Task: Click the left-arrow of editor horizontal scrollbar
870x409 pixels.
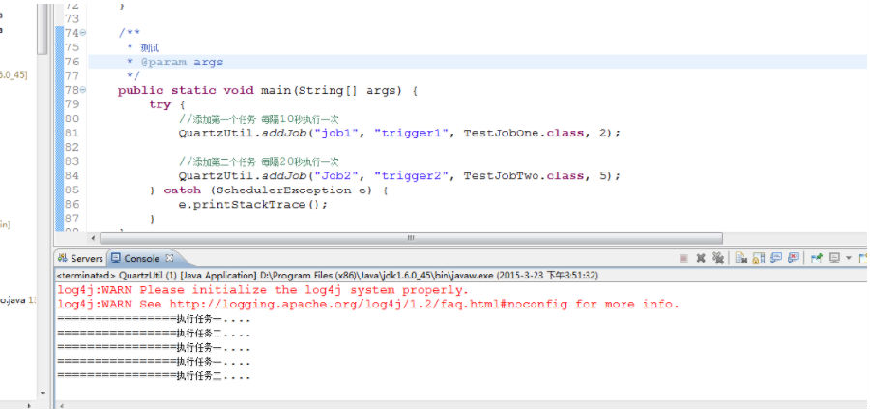Action: point(93,238)
